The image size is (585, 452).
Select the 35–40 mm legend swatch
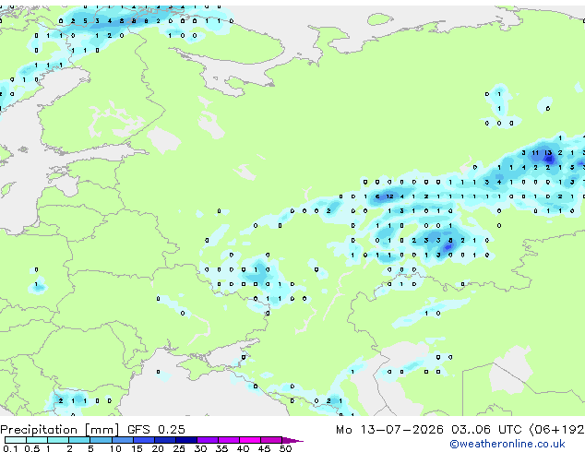click(x=229, y=440)
